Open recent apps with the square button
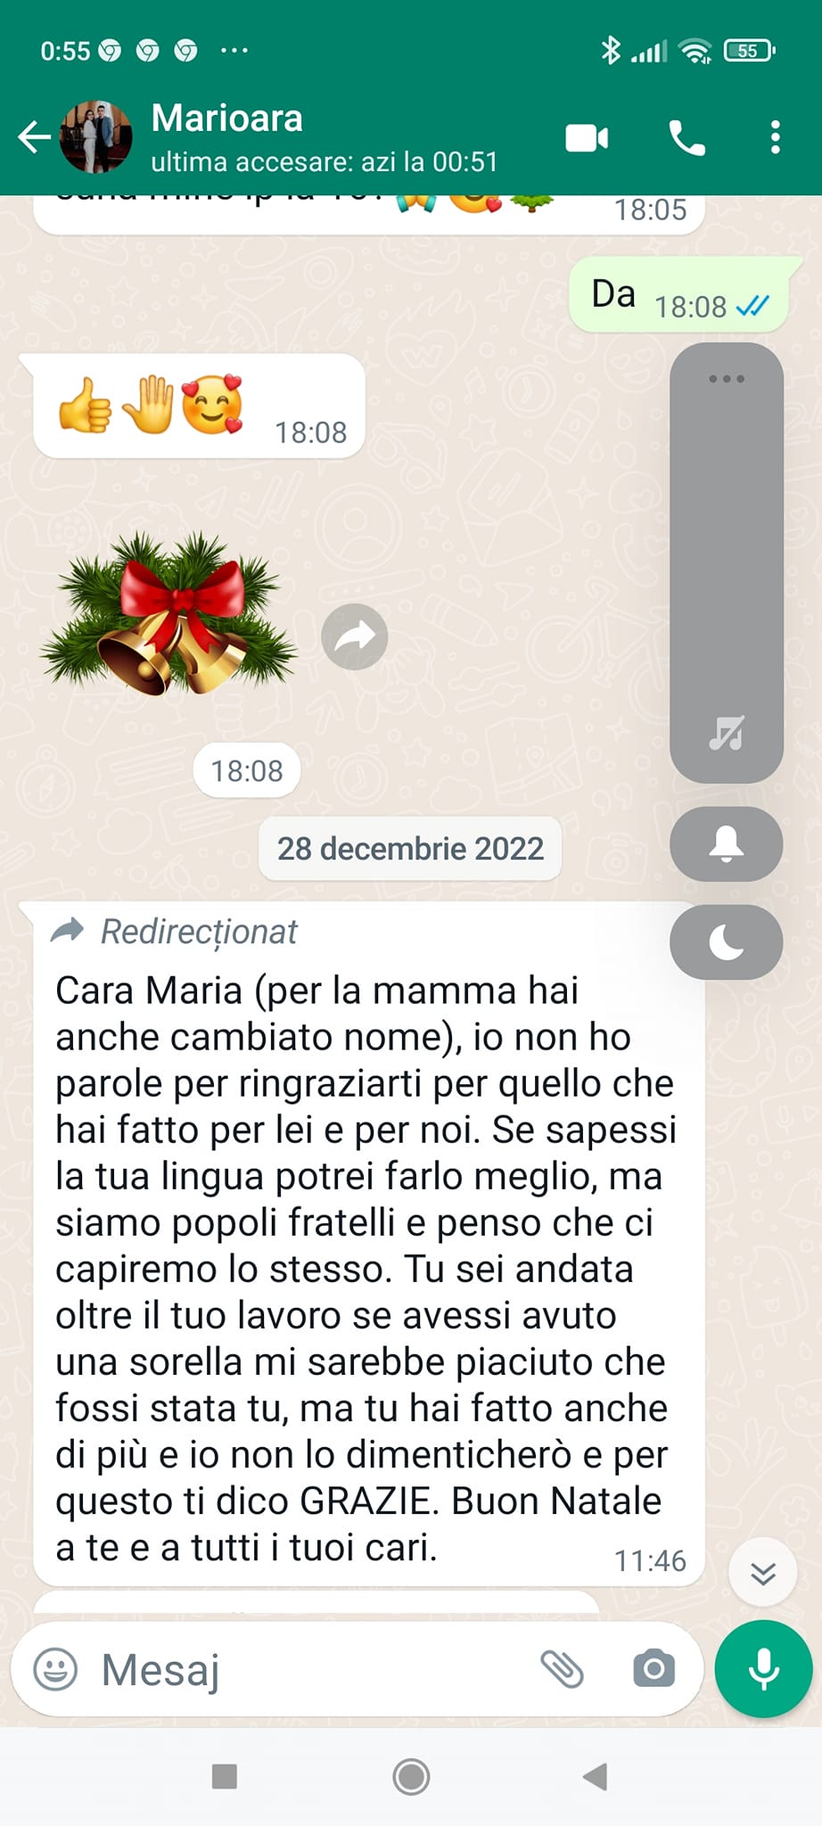Viewport: 822px width, 1826px height. pos(224,1776)
